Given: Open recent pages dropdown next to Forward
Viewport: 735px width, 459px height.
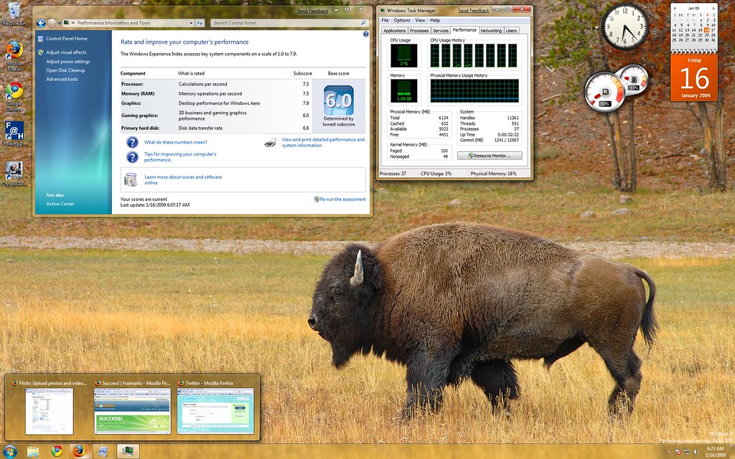Looking at the screenshot, I should 61,23.
